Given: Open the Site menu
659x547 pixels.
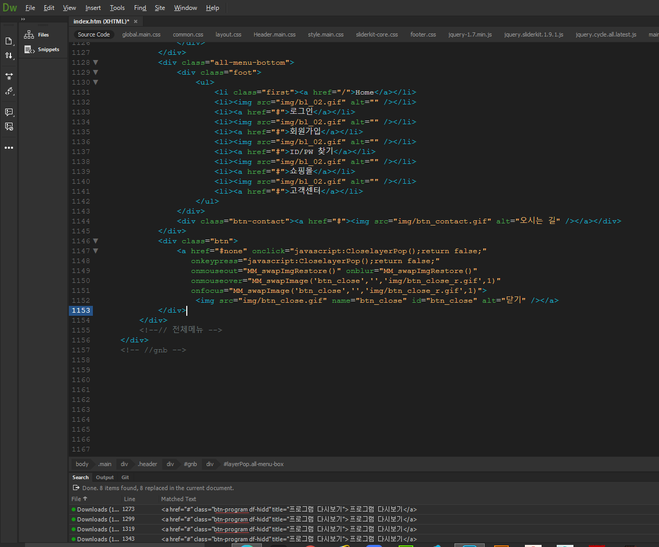Looking at the screenshot, I should 160,8.
